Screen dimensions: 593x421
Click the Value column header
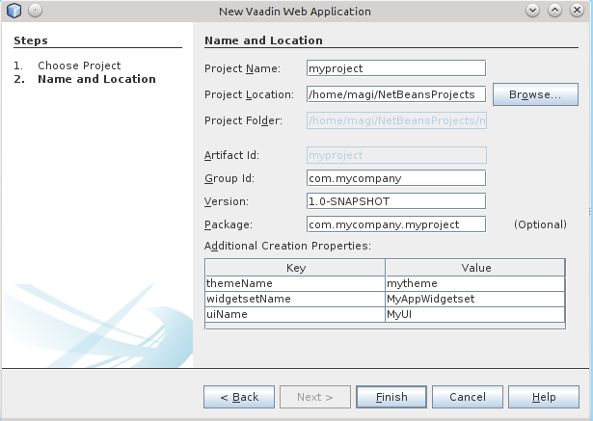point(475,268)
